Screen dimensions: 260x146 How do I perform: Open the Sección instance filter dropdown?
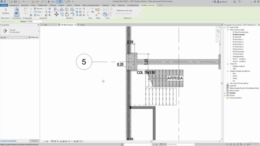[13, 38]
